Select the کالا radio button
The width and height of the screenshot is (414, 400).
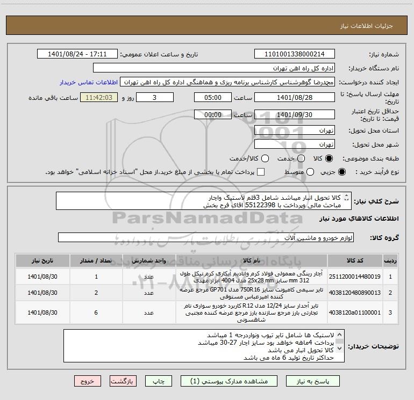[x=329, y=158]
